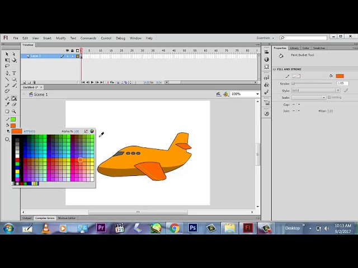Open the Modify menu
Image resolution: width=358 pixels, height=268 pixels.
(61, 39)
